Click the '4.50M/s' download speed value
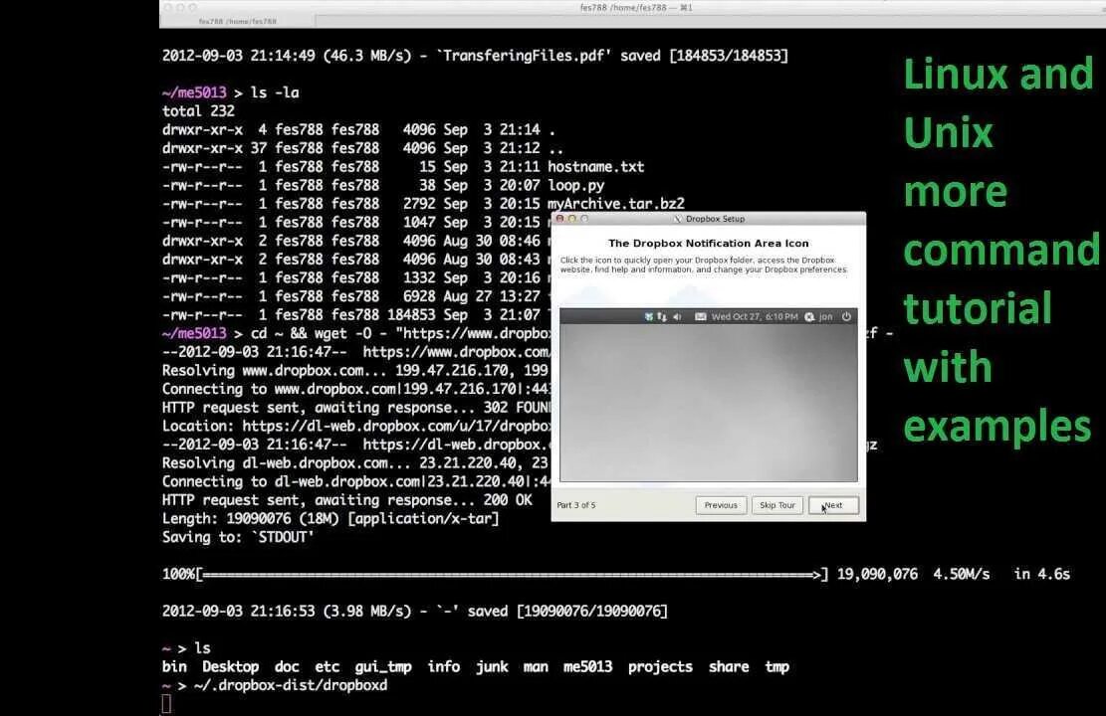Image resolution: width=1106 pixels, height=716 pixels. [962, 575]
